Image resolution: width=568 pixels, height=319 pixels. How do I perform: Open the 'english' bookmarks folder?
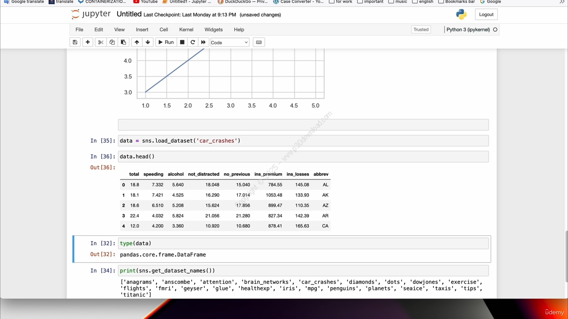[x=423, y=2]
